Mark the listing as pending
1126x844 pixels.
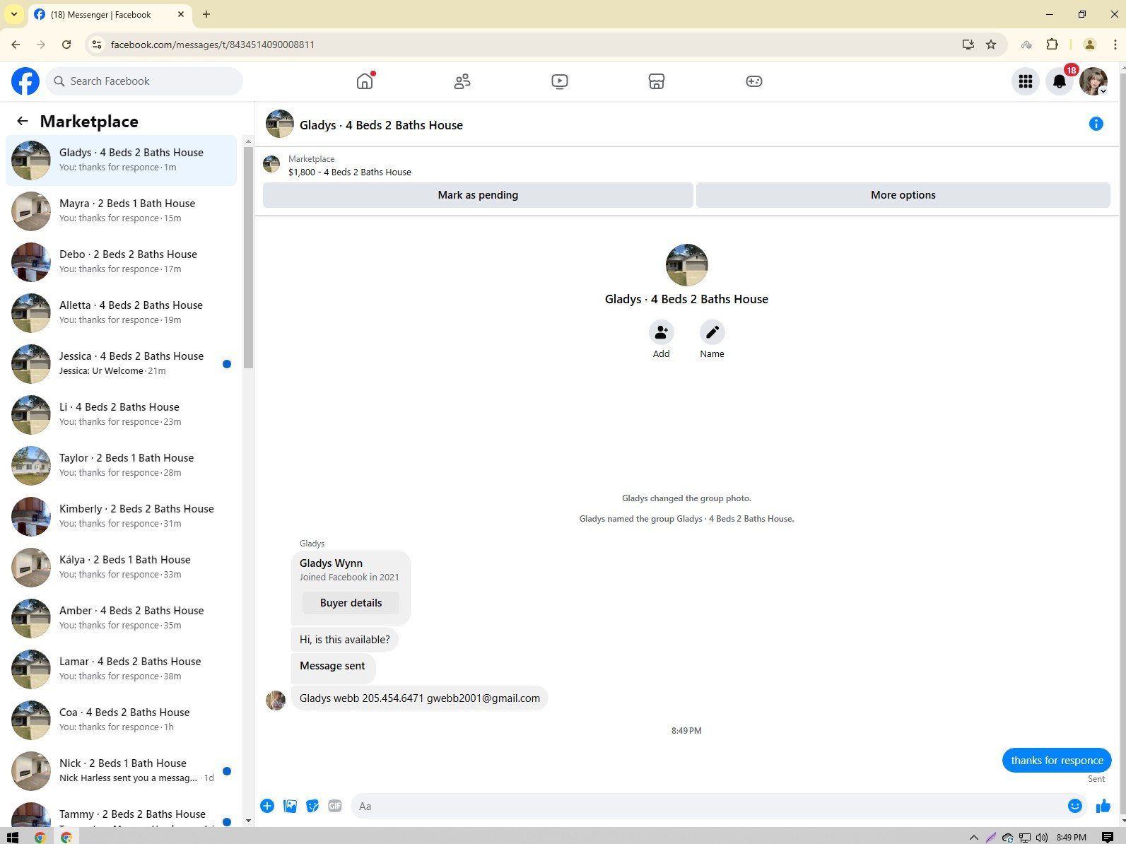coord(478,195)
